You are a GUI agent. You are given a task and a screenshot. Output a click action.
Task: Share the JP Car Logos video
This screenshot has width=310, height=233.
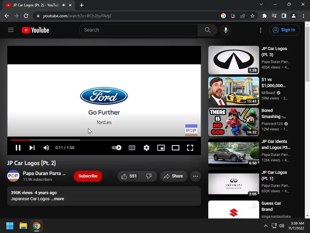(173, 176)
